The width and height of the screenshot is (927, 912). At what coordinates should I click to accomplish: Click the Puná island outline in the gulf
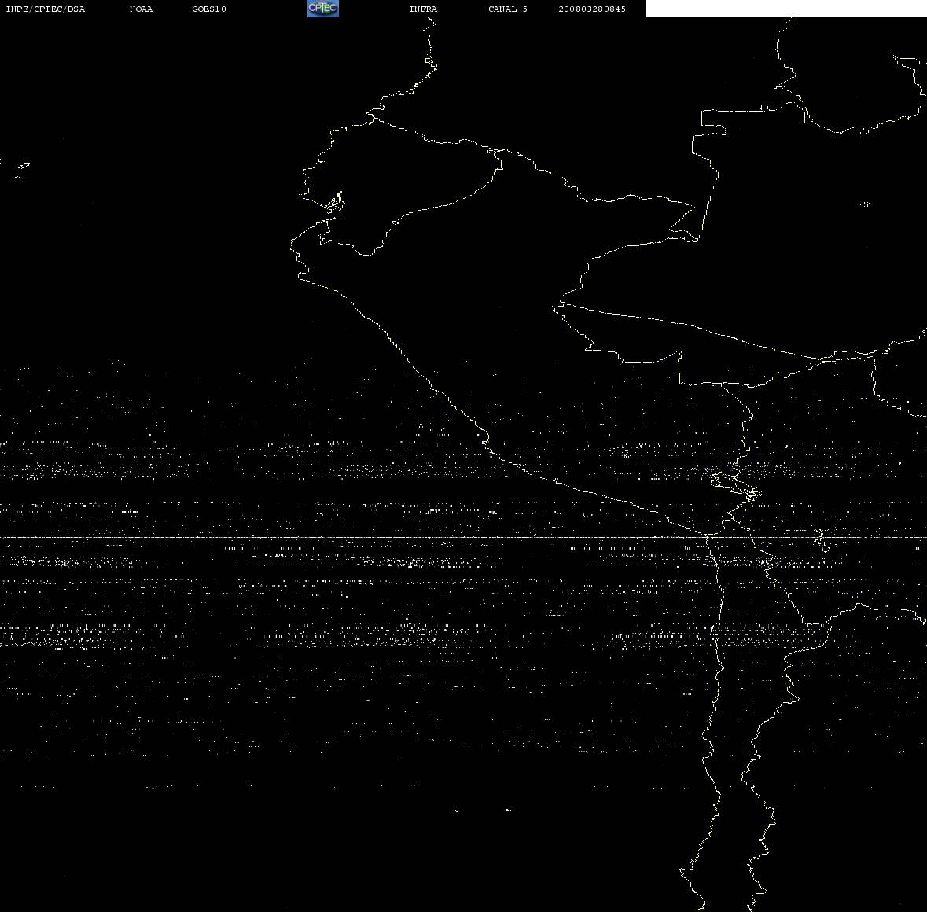[x=333, y=204]
